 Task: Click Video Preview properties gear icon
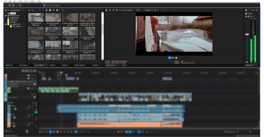coord(106,10)
